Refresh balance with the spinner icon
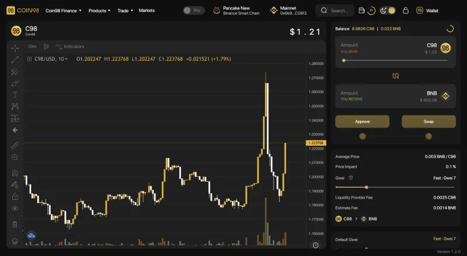The image size is (467, 256). click(450, 29)
